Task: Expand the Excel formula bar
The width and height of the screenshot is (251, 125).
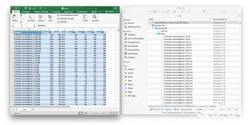Action: click(119, 26)
